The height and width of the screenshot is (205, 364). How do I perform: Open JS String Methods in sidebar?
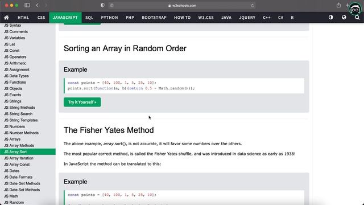point(19,108)
